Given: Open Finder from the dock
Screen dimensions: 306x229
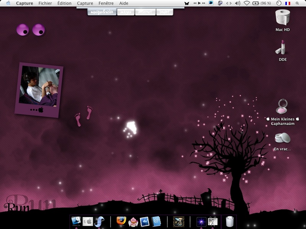Looking at the screenshot, I should tap(76, 221).
